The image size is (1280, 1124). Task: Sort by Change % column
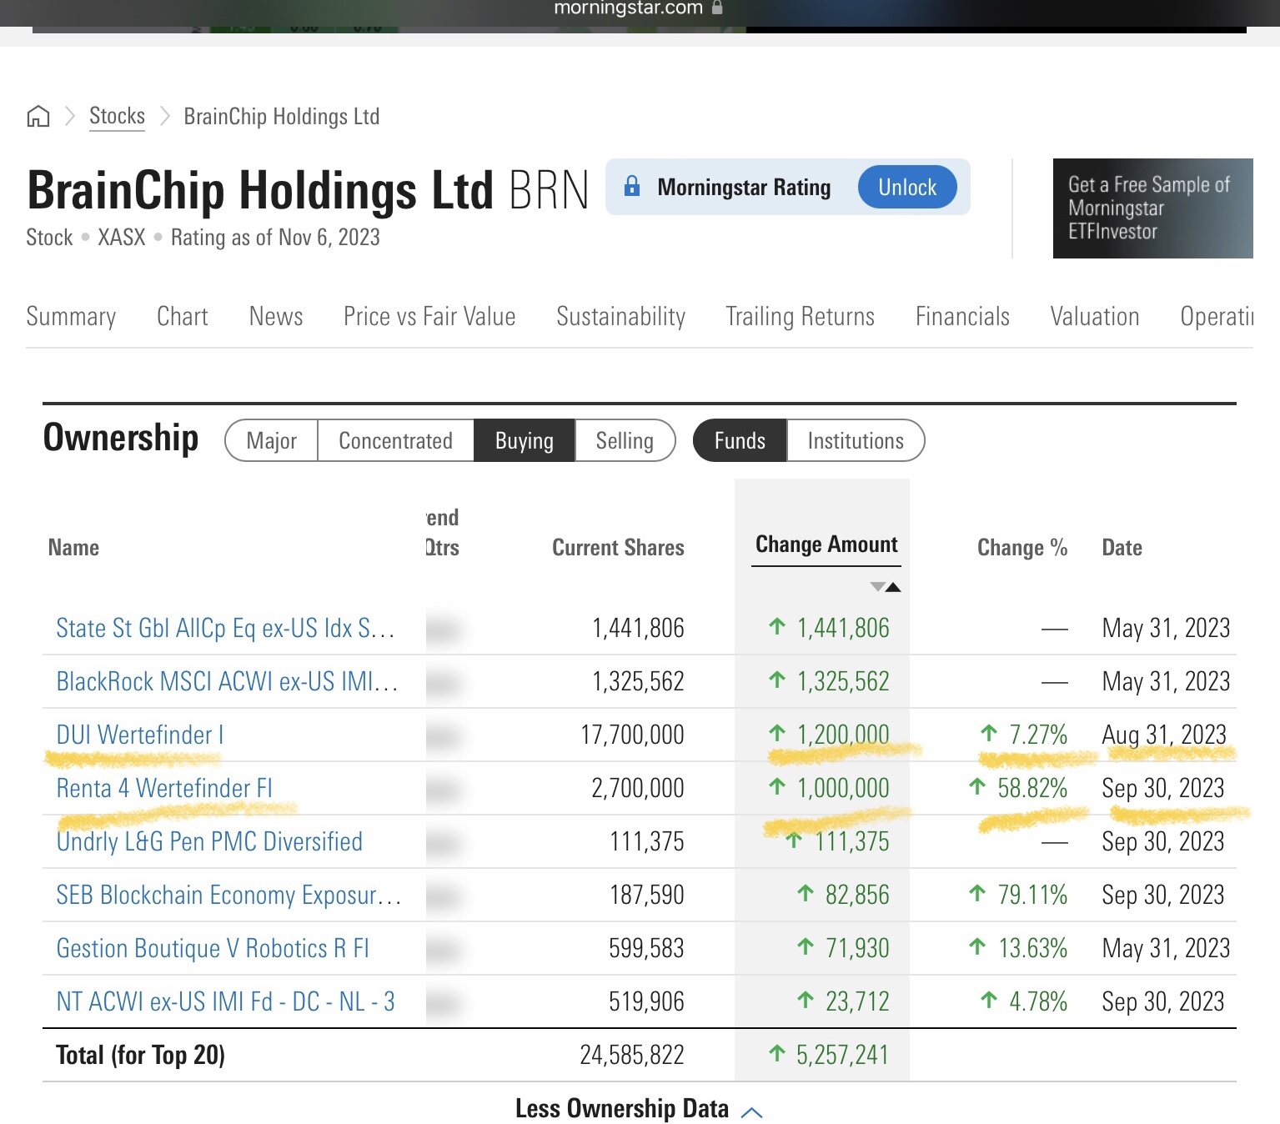pyautogui.click(x=1022, y=548)
